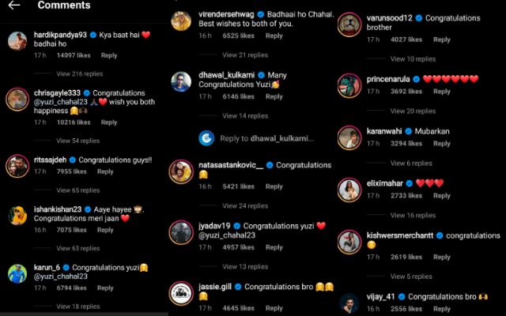Tap virendersehwag's profile photo
Screen dimensions: 506x316
coord(181,21)
